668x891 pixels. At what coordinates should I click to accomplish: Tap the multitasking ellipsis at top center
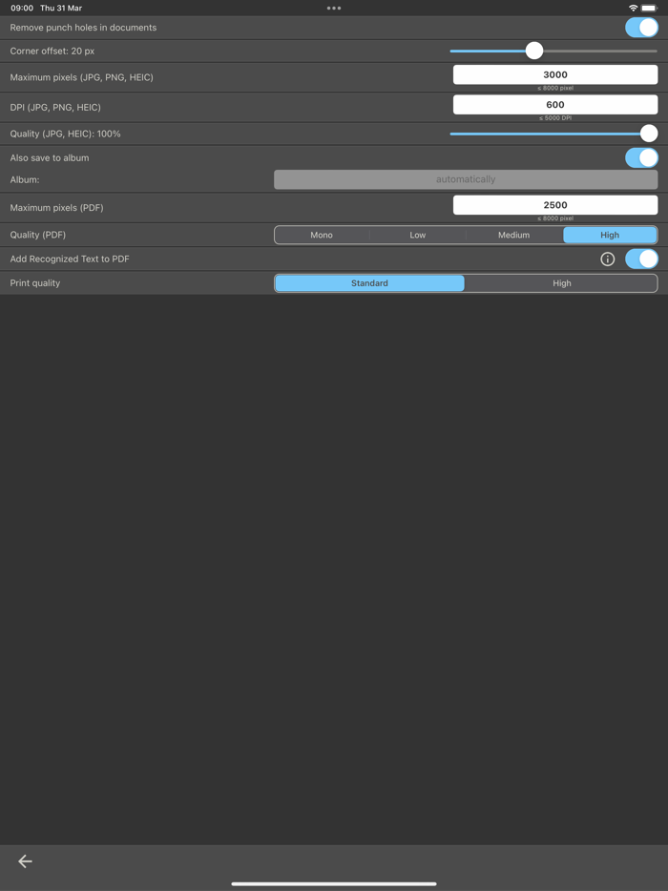pyautogui.click(x=333, y=8)
